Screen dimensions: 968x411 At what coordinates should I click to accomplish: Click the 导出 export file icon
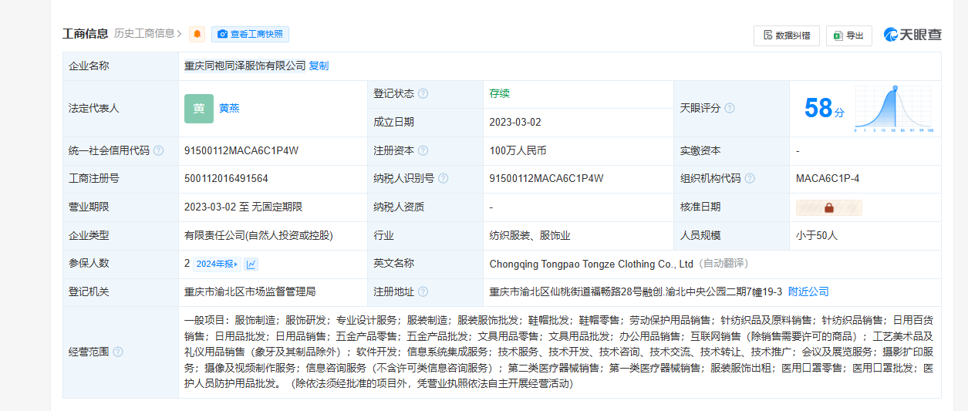point(838,35)
